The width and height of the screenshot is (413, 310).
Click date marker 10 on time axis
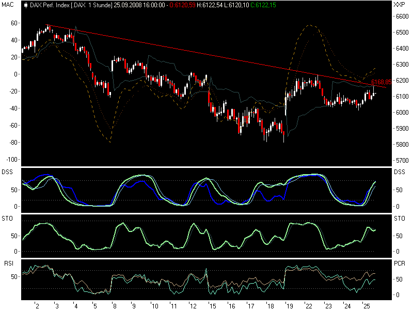tap(155, 306)
